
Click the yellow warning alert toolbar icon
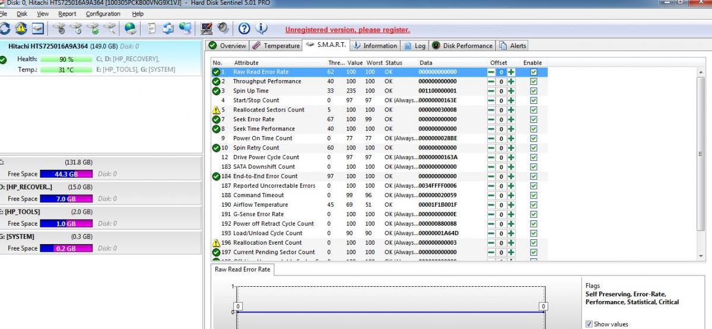click(21, 28)
